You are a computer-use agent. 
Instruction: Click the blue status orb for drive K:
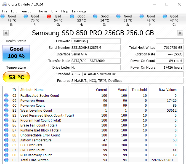[142, 16]
